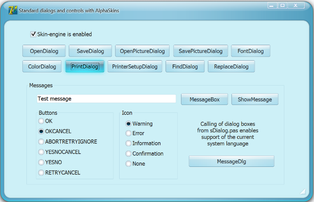Open the ReplaceDialog
This screenshot has width=314, height=202.
tap(231, 67)
